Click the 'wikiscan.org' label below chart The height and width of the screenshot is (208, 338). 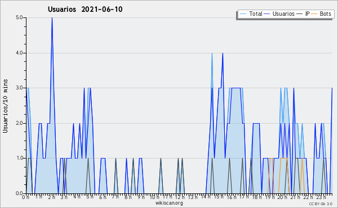(169, 203)
